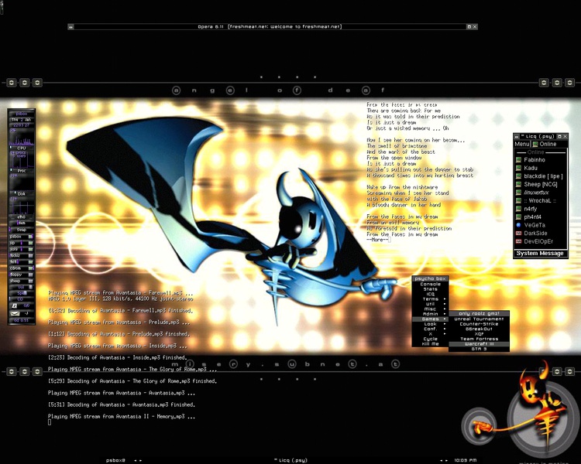The width and height of the screenshot is (581, 464).
Task: Choose Counter-Strike from the Games submenu
Action: coord(479,324)
